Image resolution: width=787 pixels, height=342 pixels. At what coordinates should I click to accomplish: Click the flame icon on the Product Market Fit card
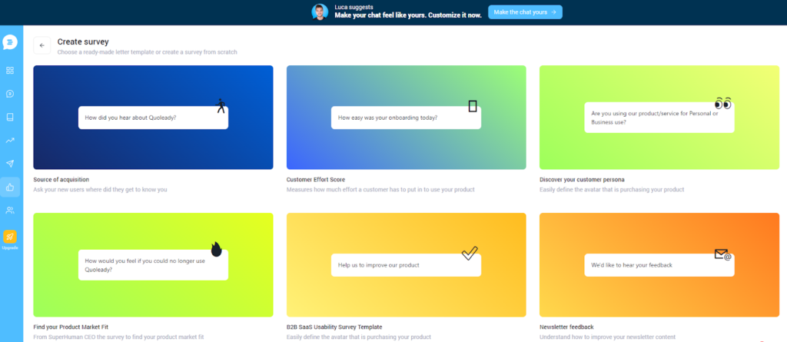pyautogui.click(x=216, y=249)
